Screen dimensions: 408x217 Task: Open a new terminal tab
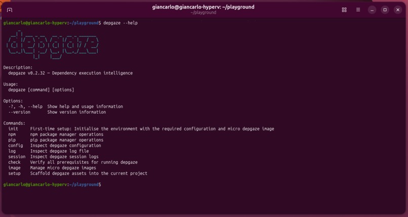[10, 10]
